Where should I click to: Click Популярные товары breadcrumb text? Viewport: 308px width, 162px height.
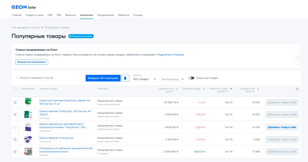(57, 28)
